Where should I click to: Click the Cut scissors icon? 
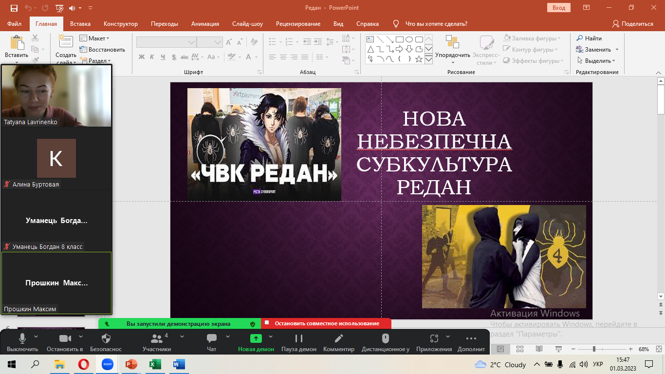click(35, 38)
